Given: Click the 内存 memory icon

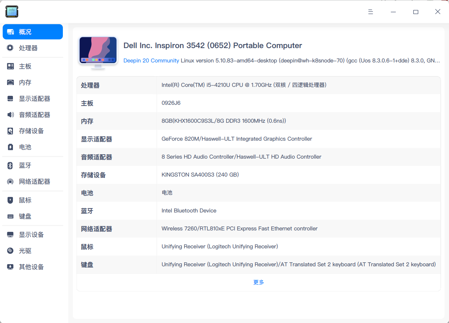Looking at the screenshot, I should coord(10,83).
